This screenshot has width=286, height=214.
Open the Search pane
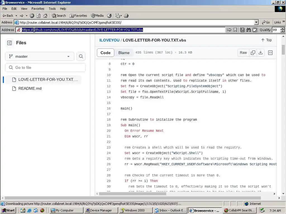(x=59, y=16)
